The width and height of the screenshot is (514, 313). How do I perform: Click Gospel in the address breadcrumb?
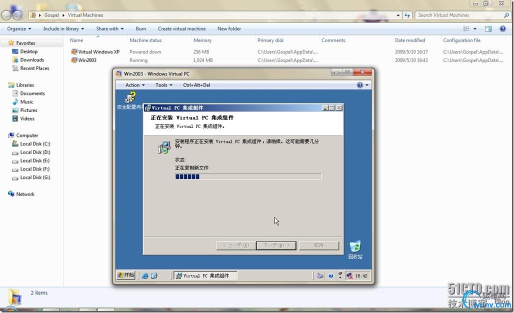click(x=51, y=15)
